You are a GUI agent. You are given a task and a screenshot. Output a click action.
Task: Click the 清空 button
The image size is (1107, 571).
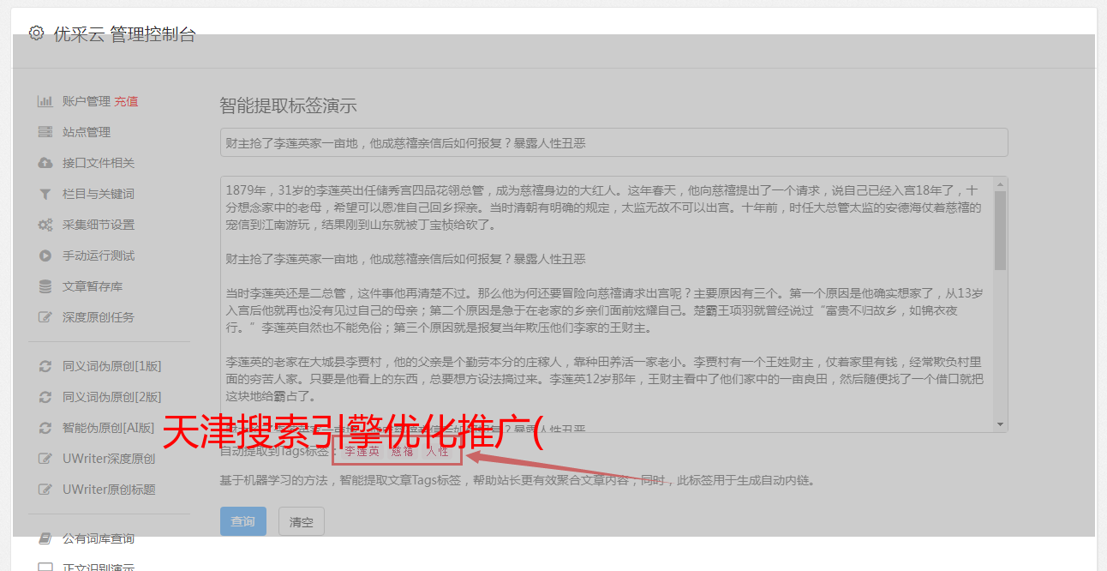[x=302, y=521]
